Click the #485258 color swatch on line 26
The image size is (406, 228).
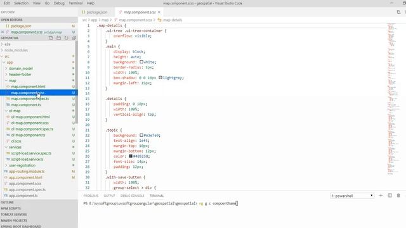[x=131, y=156]
